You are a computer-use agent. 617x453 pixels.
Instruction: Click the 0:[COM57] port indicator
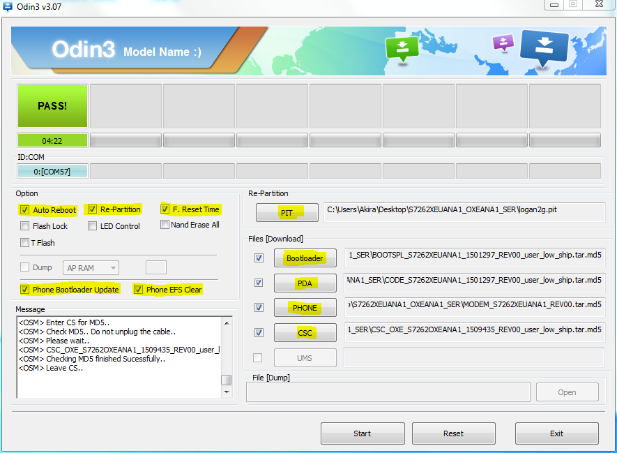coord(52,170)
